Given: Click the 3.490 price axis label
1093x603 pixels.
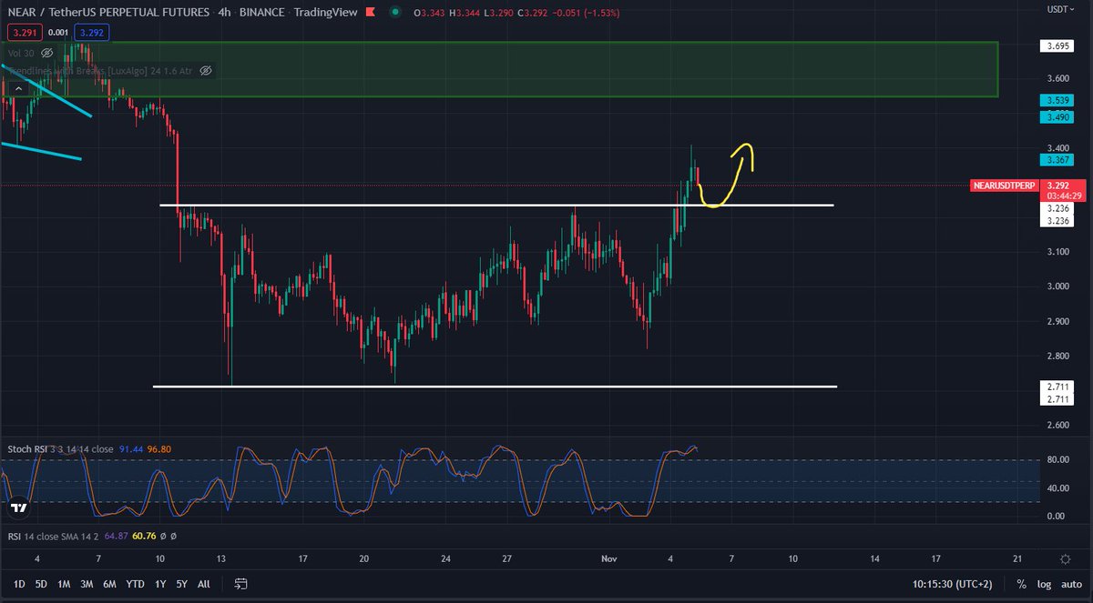Looking at the screenshot, I should 1057,117.
